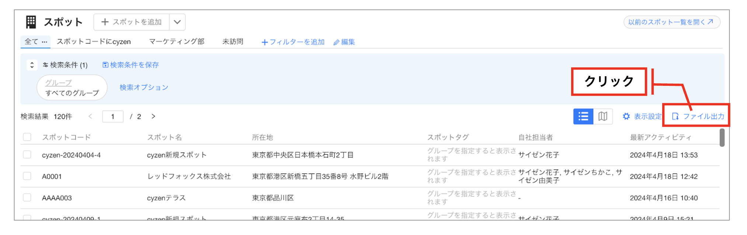Click スポット名 column header
This screenshot has height=235, width=747.
(x=164, y=137)
